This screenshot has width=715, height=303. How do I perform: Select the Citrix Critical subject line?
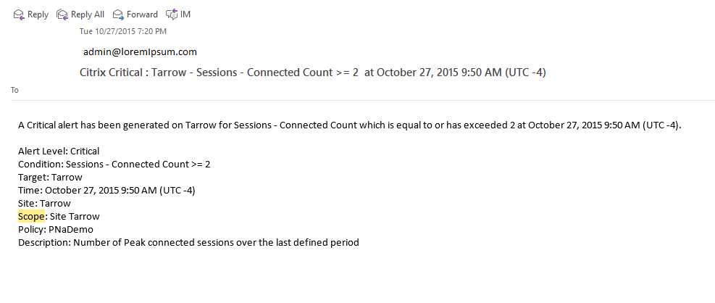[x=317, y=72]
